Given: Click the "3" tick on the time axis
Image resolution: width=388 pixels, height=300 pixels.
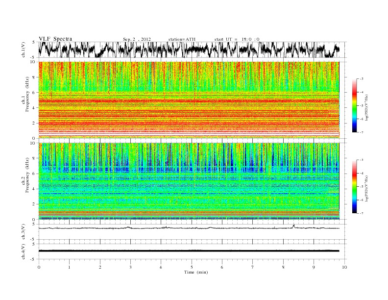Looking at the screenshot, I should click(130, 267).
